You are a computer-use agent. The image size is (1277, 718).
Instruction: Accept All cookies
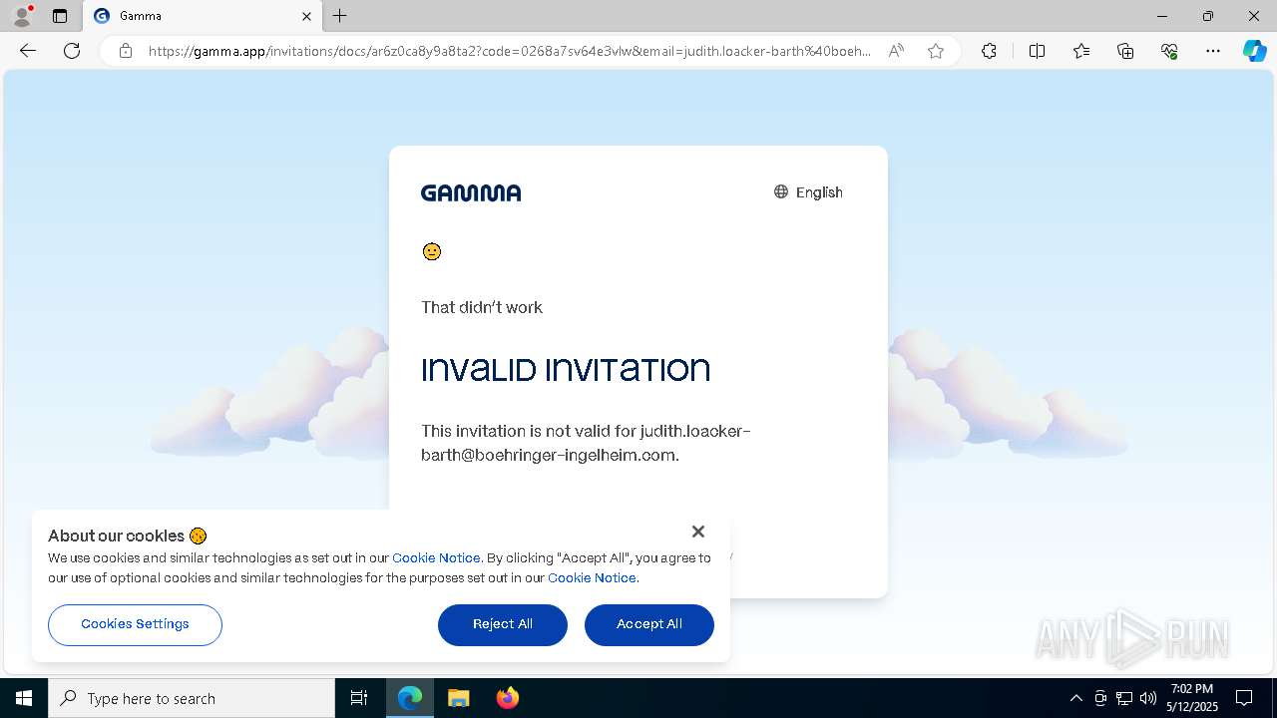(x=649, y=624)
